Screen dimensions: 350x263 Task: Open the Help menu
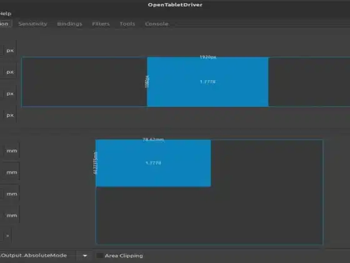coord(6,14)
